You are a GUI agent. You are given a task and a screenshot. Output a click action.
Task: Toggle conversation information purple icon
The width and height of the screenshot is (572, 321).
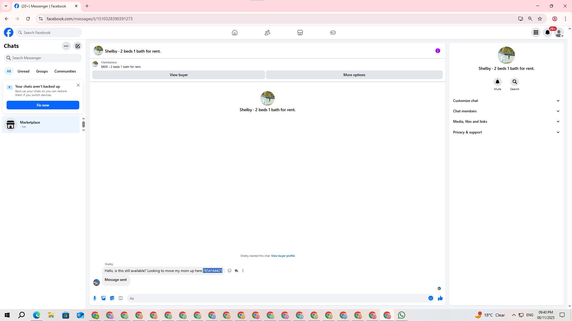pyautogui.click(x=438, y=51)
